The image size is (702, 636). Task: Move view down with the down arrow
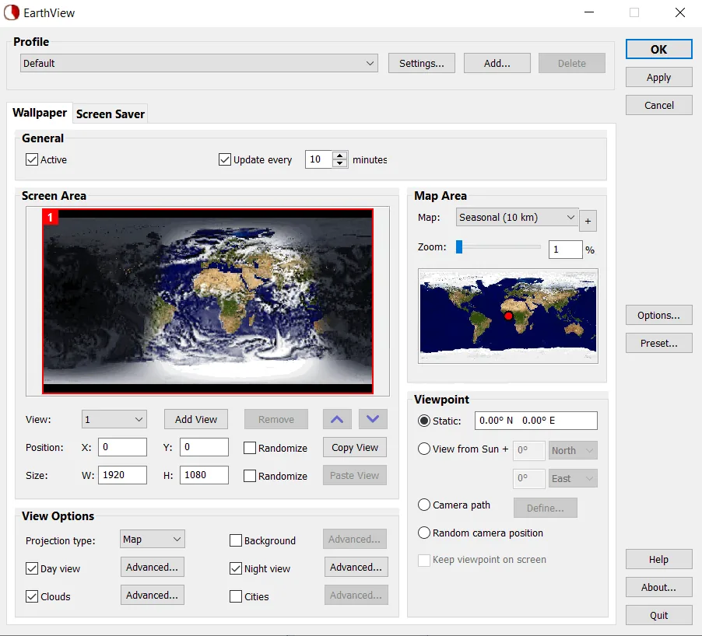point(373,419)
